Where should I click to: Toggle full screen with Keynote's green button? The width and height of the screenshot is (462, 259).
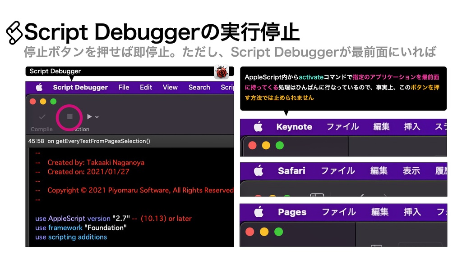(x=280, y=145)
